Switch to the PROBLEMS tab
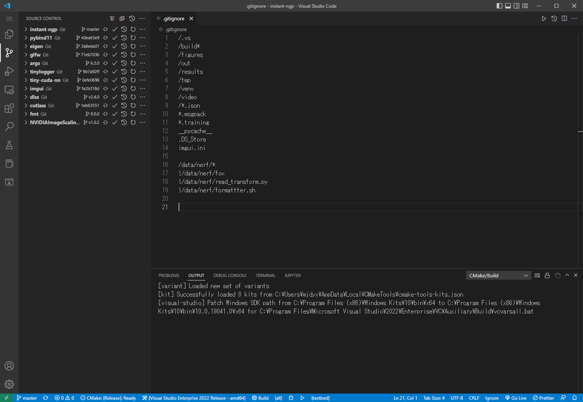Screen dimensions: 583x402 [x=169, y=275]
